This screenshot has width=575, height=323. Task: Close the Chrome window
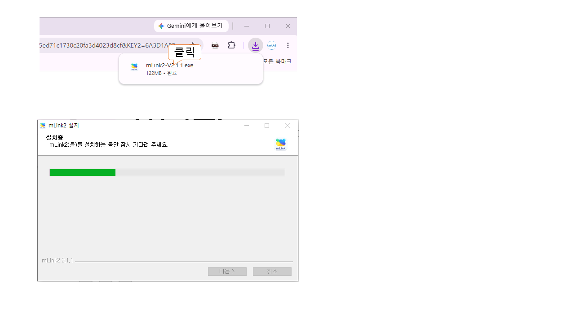288,26
